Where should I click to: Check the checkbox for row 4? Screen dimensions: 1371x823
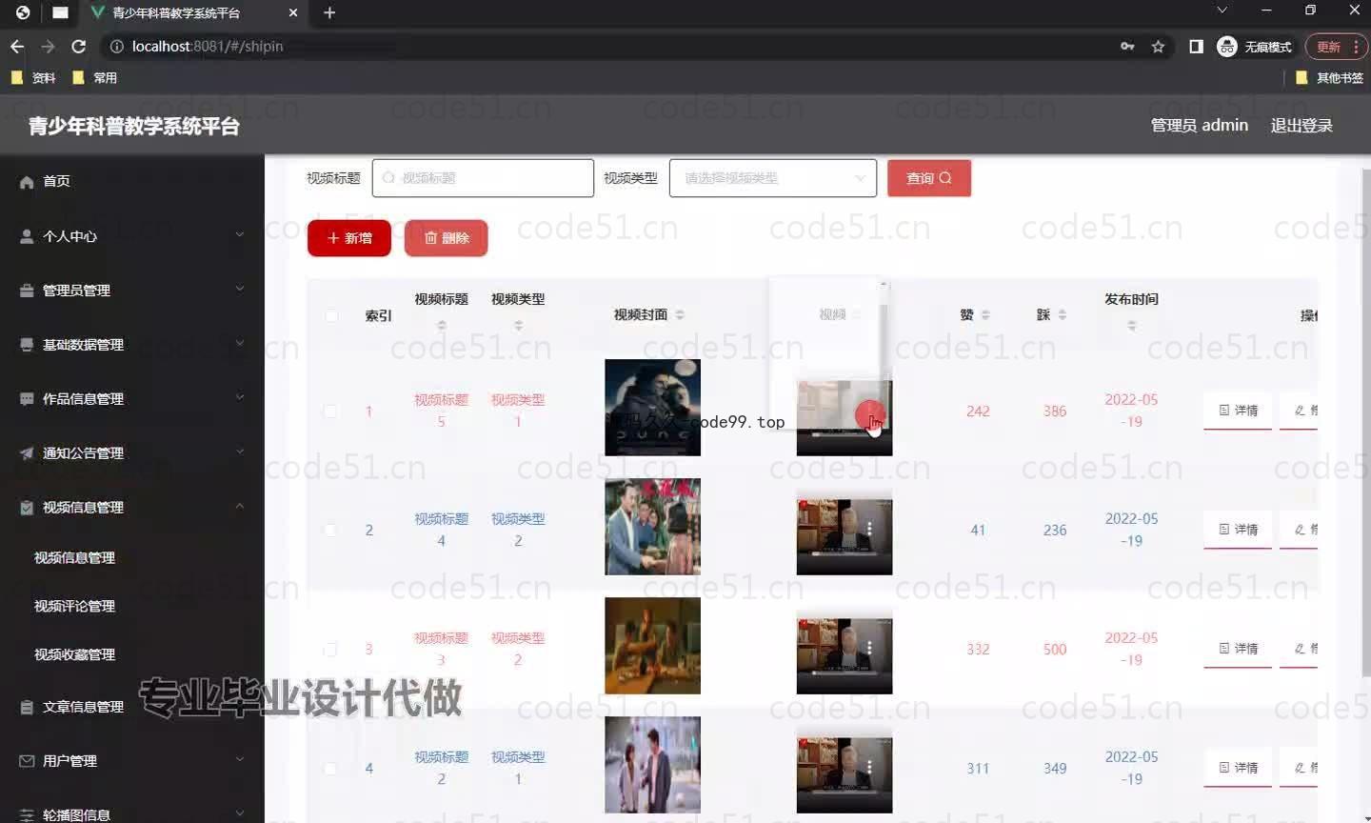(x=330, y=769)
